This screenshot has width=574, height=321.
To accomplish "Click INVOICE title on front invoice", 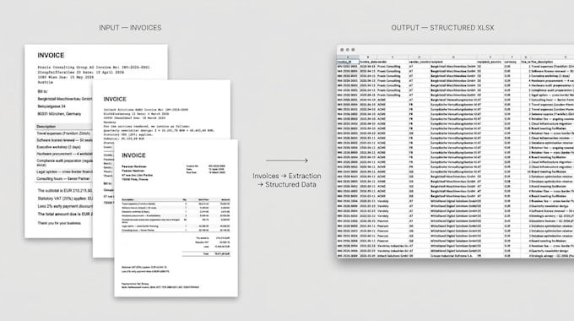I will tap(133, 155).
